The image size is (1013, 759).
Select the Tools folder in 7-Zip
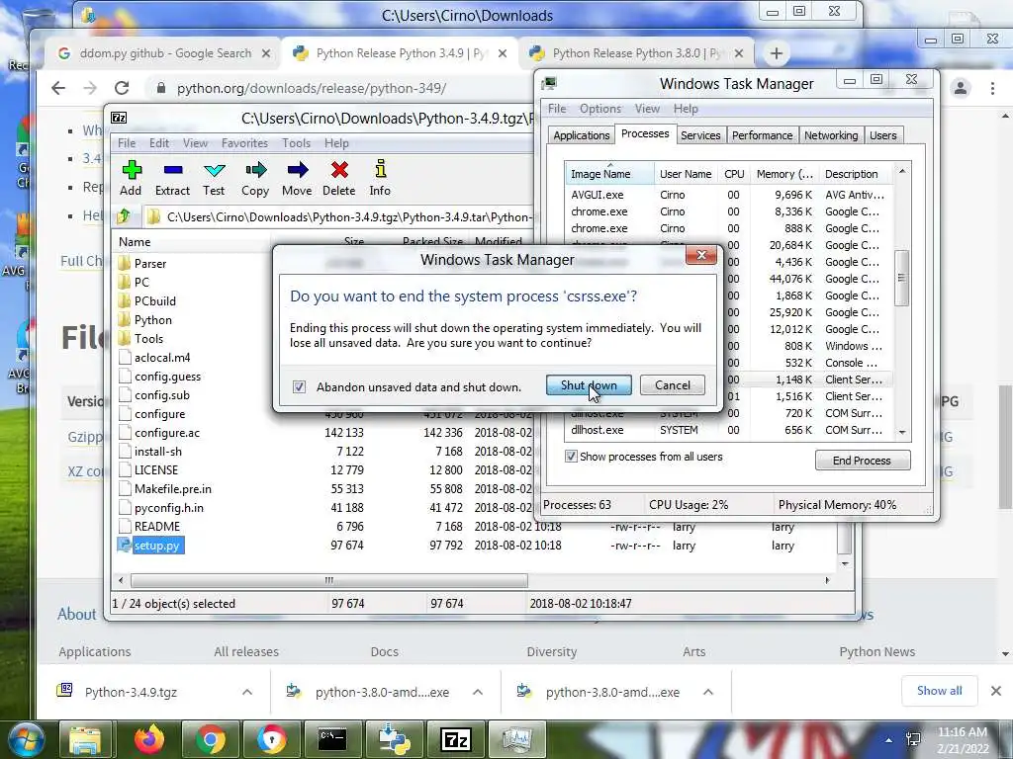click(148, 338)
